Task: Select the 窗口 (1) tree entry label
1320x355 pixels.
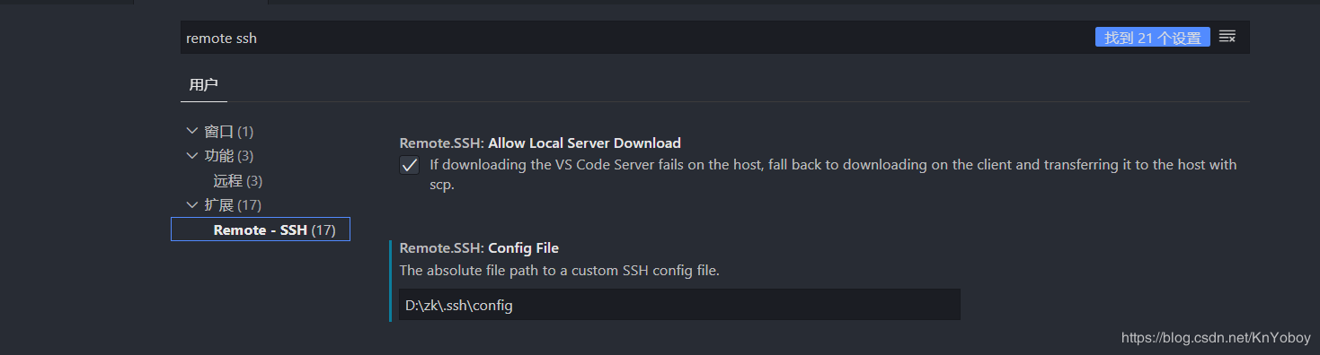Action: [x=229, y=132]
